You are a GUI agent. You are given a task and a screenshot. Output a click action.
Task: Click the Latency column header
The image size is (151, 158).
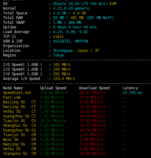tap(130, 88)
